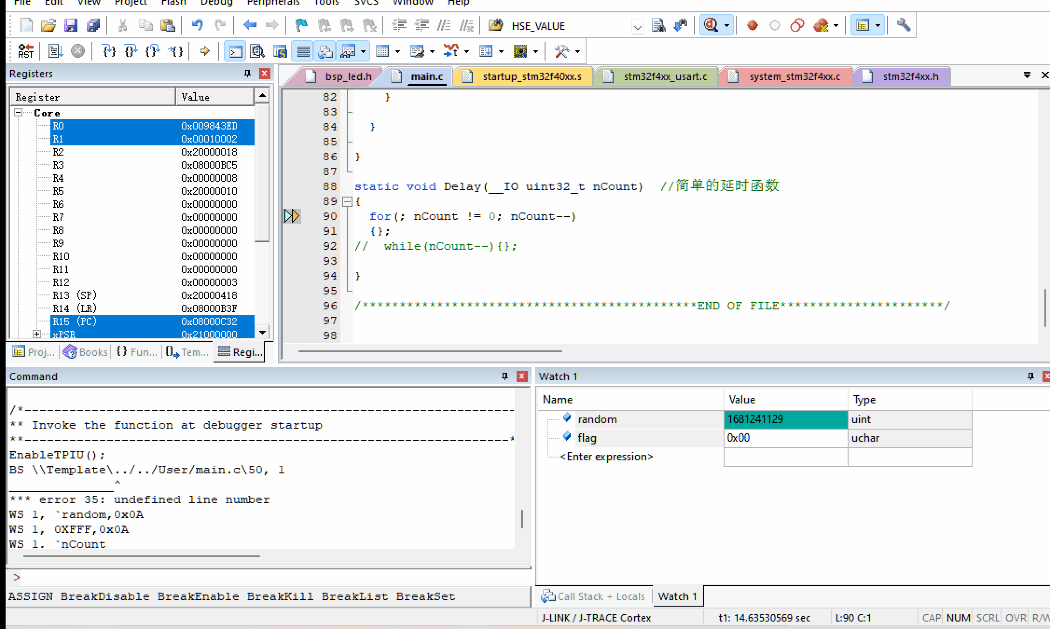Collapse the Core register tree
1050x629 pixels.
pos(18,113)
